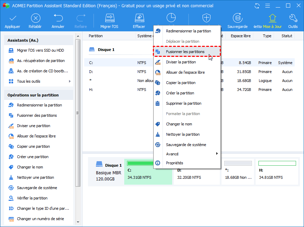Click the Sauvegarde de système sidebar icon
The image size is (304, 227).
tap(11, 188)
